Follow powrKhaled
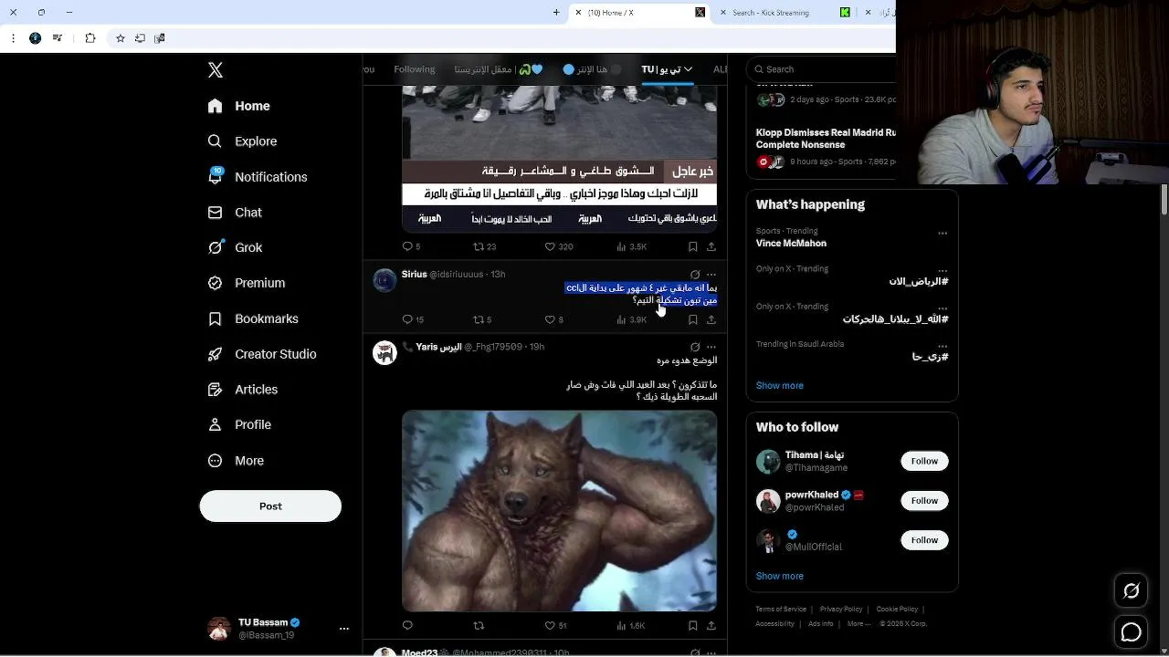Viewport: 1169px width, 657px height. pos(924,500)
